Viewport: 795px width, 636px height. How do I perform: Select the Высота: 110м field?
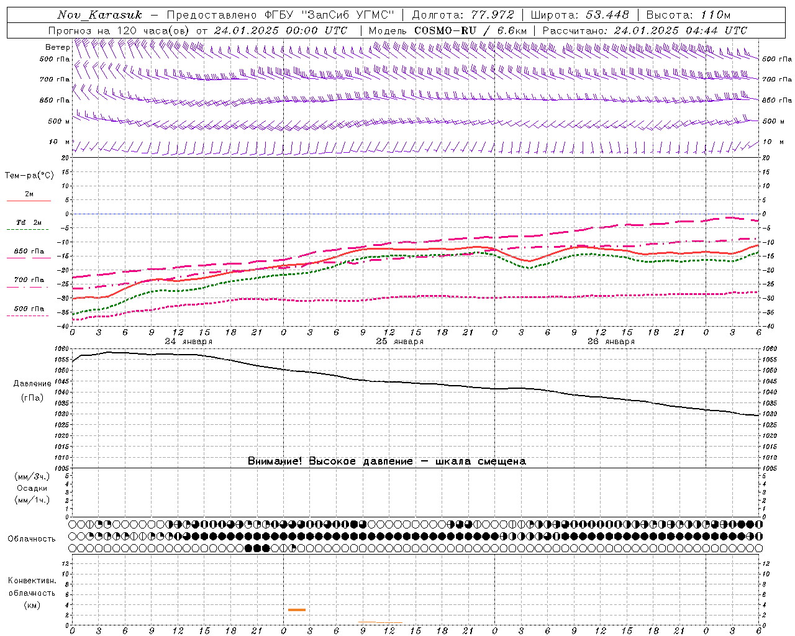688,15
